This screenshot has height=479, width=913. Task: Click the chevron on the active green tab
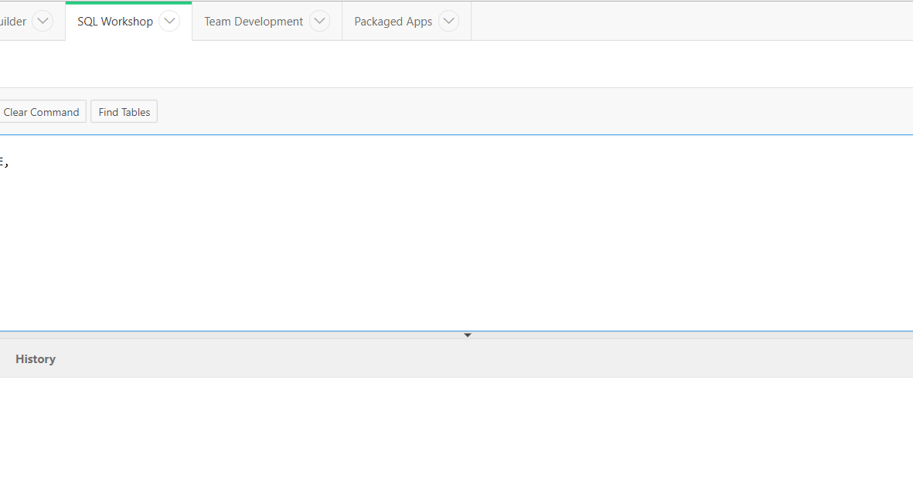pos(169,21)
